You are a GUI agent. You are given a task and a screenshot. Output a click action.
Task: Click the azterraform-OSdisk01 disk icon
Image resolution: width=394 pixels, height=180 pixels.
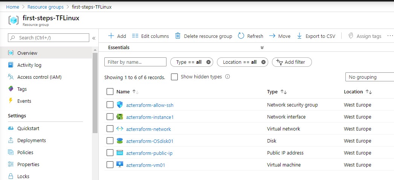(x=120, y=141)
